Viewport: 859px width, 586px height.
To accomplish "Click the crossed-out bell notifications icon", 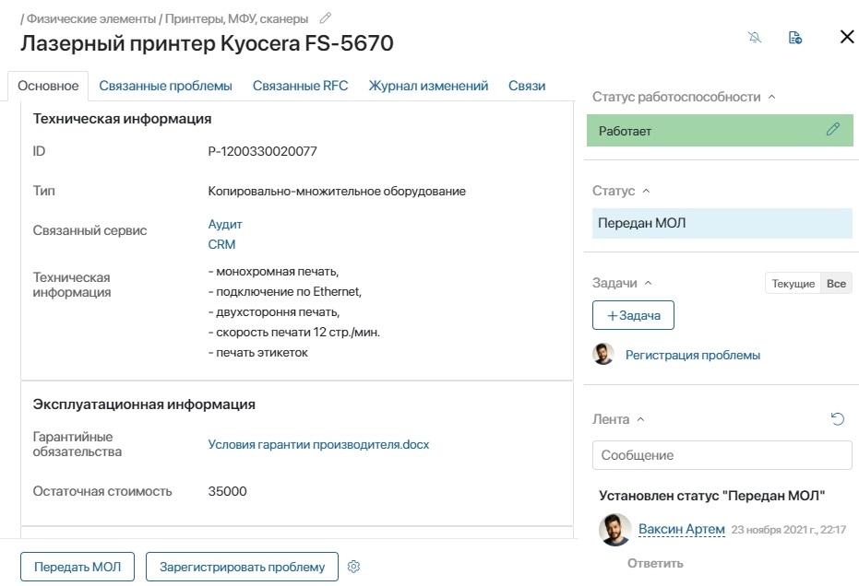I will click(x=755, y=37).
